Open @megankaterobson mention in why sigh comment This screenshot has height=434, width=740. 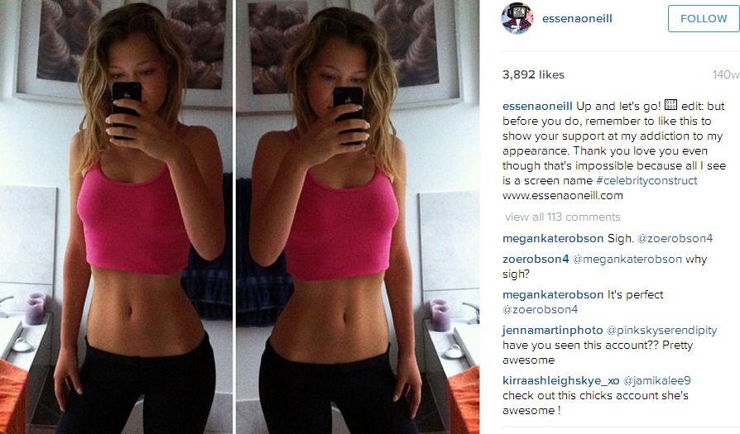(x=627, y=260)
